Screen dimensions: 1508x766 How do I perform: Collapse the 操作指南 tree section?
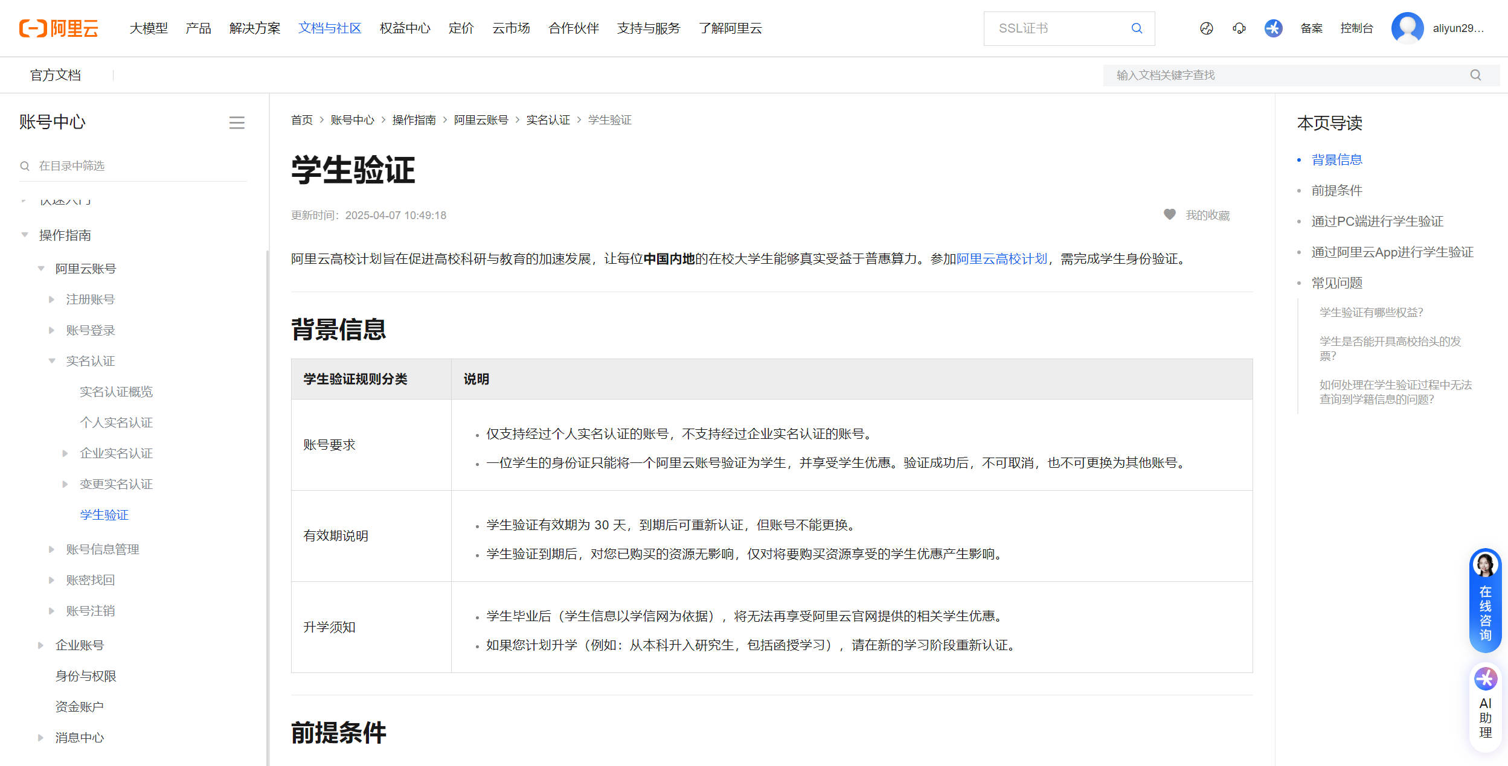[25, 235]
